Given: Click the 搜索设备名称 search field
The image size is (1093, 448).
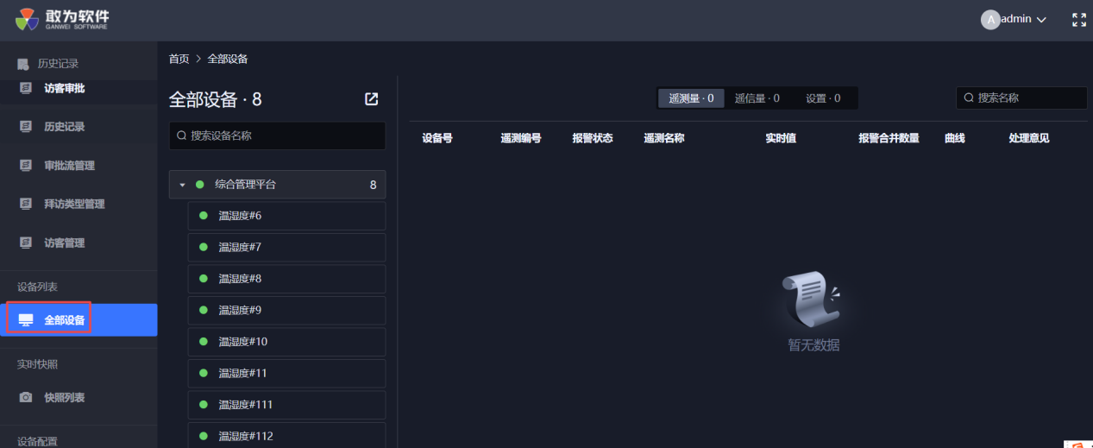Looking at the screenshot, I should (277, 136).
